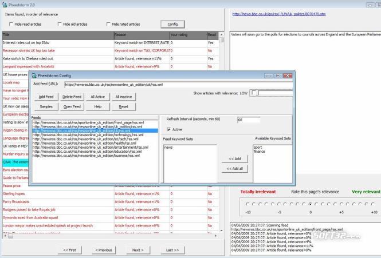This screenshot has height=258, width=381.
Task: Select 'Symonds axed from Australia squad' article
Action: [111, 218]
